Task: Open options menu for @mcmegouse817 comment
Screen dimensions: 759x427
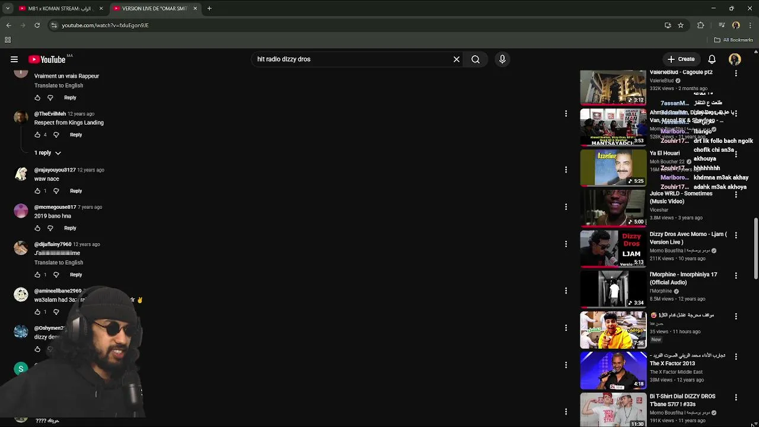Action: [x=566, y=207]
